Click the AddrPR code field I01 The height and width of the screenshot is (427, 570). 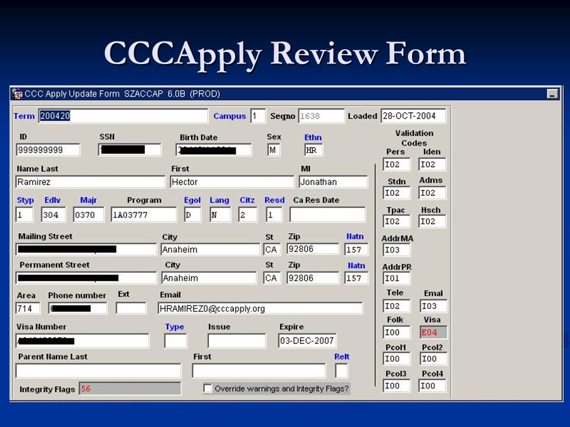click(397, 278)
